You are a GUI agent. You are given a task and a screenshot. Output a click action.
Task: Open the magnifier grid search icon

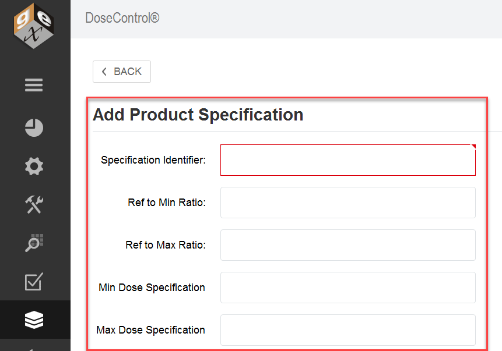(34, 243)
